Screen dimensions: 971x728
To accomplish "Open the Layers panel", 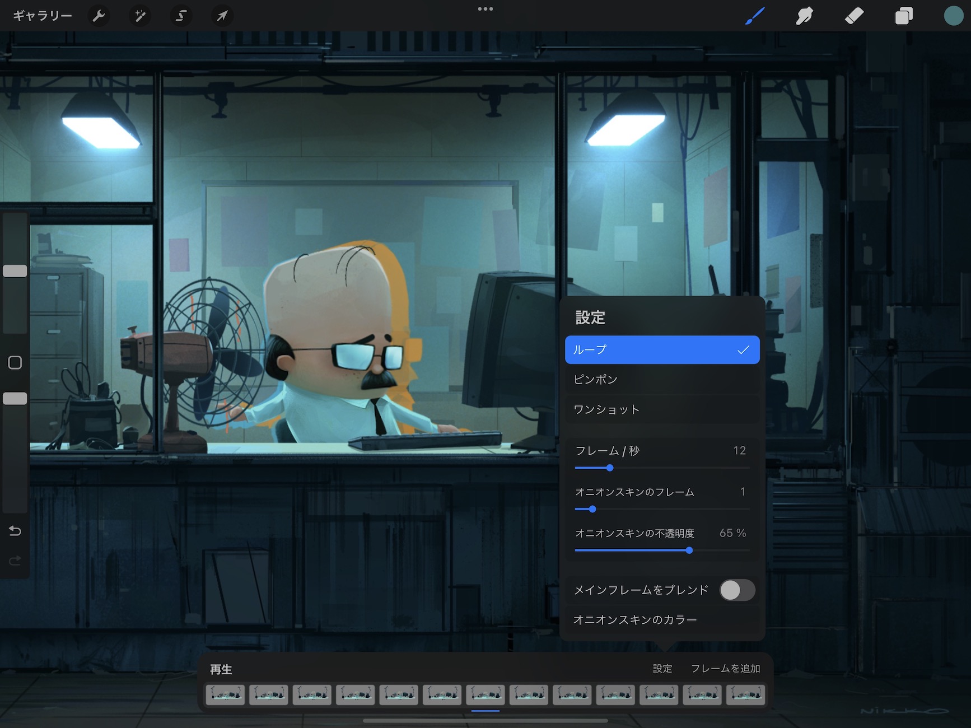I will (903, 16).
